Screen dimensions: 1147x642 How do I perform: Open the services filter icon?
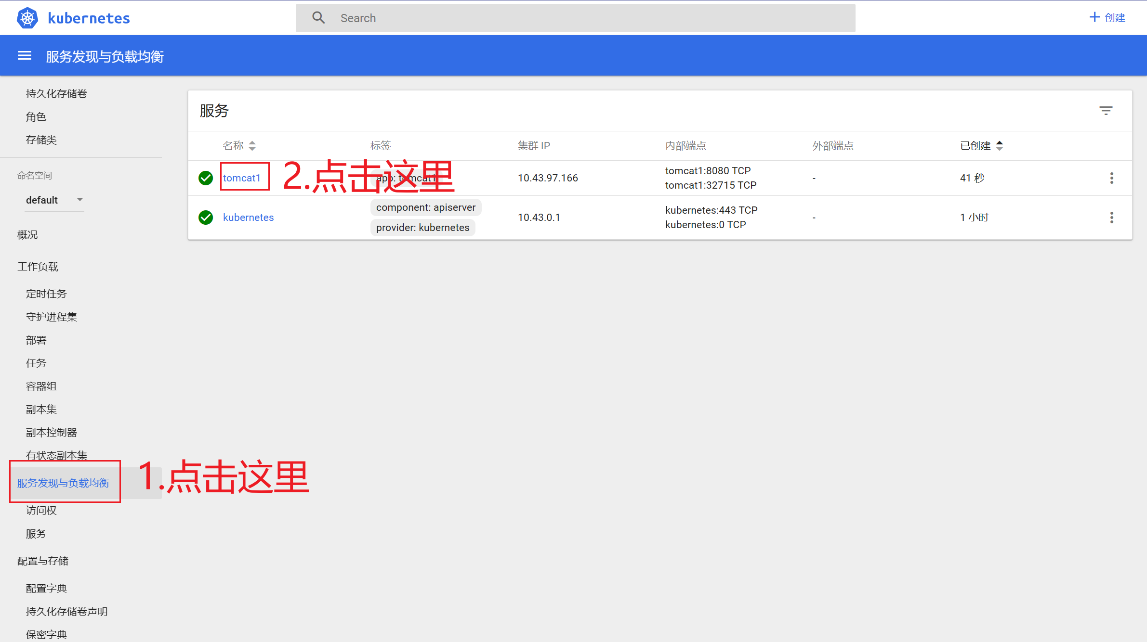pyautogui.click(x=1106, y=111)
